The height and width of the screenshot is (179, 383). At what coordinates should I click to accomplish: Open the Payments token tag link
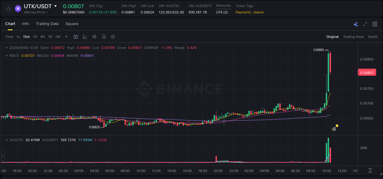243,12
